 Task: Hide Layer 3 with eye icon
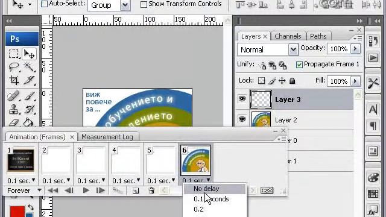point(242,99)
